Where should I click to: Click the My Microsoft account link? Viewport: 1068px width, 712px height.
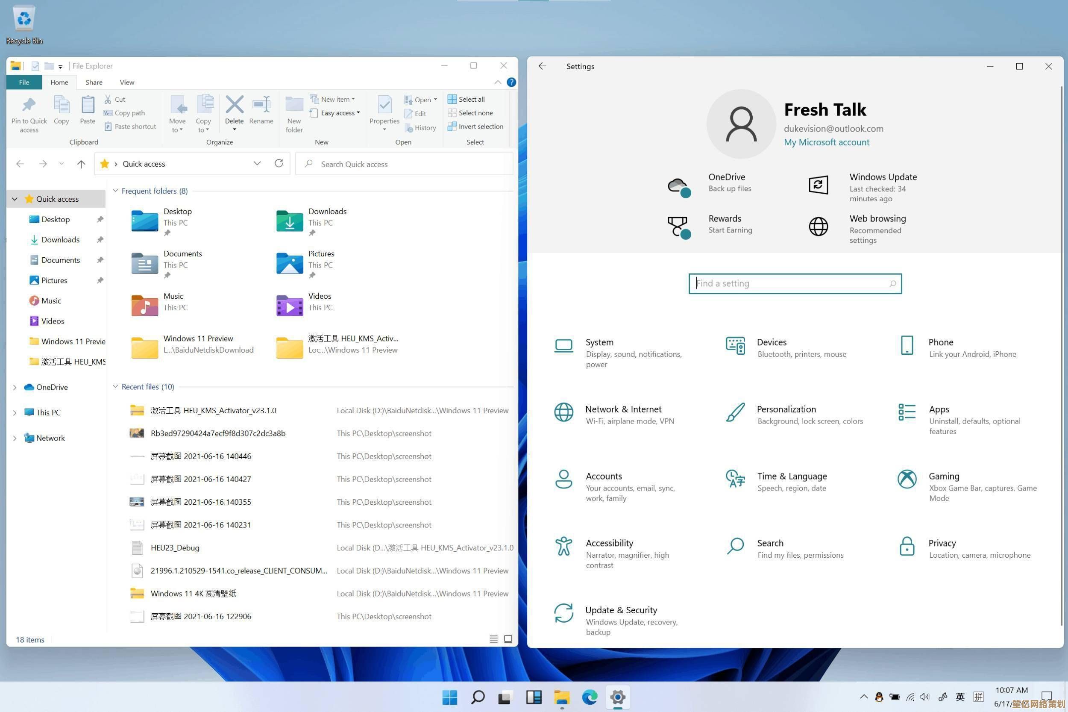click(x=826, y=142)
